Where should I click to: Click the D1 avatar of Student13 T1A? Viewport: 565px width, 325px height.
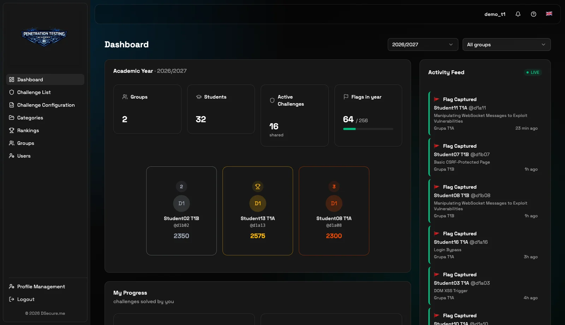(258, 203)
